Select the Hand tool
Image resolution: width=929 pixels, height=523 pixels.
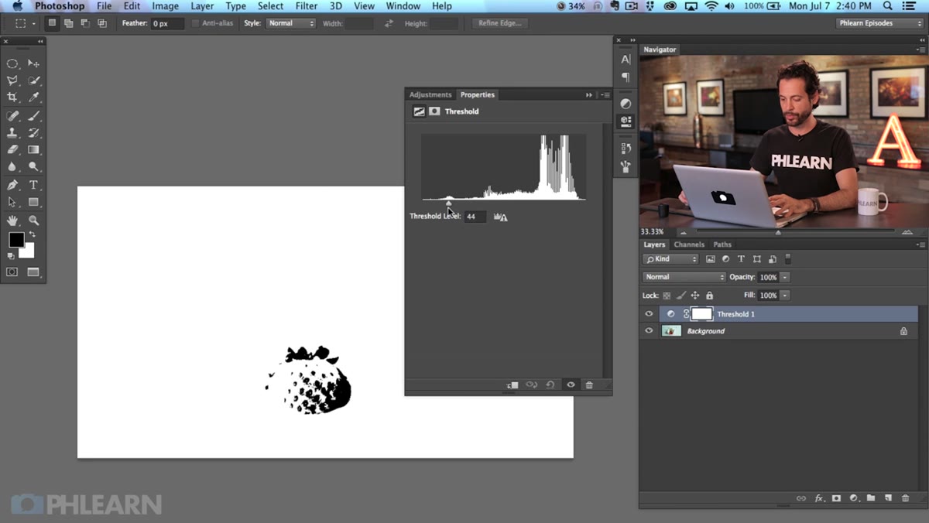coord(12,220)
